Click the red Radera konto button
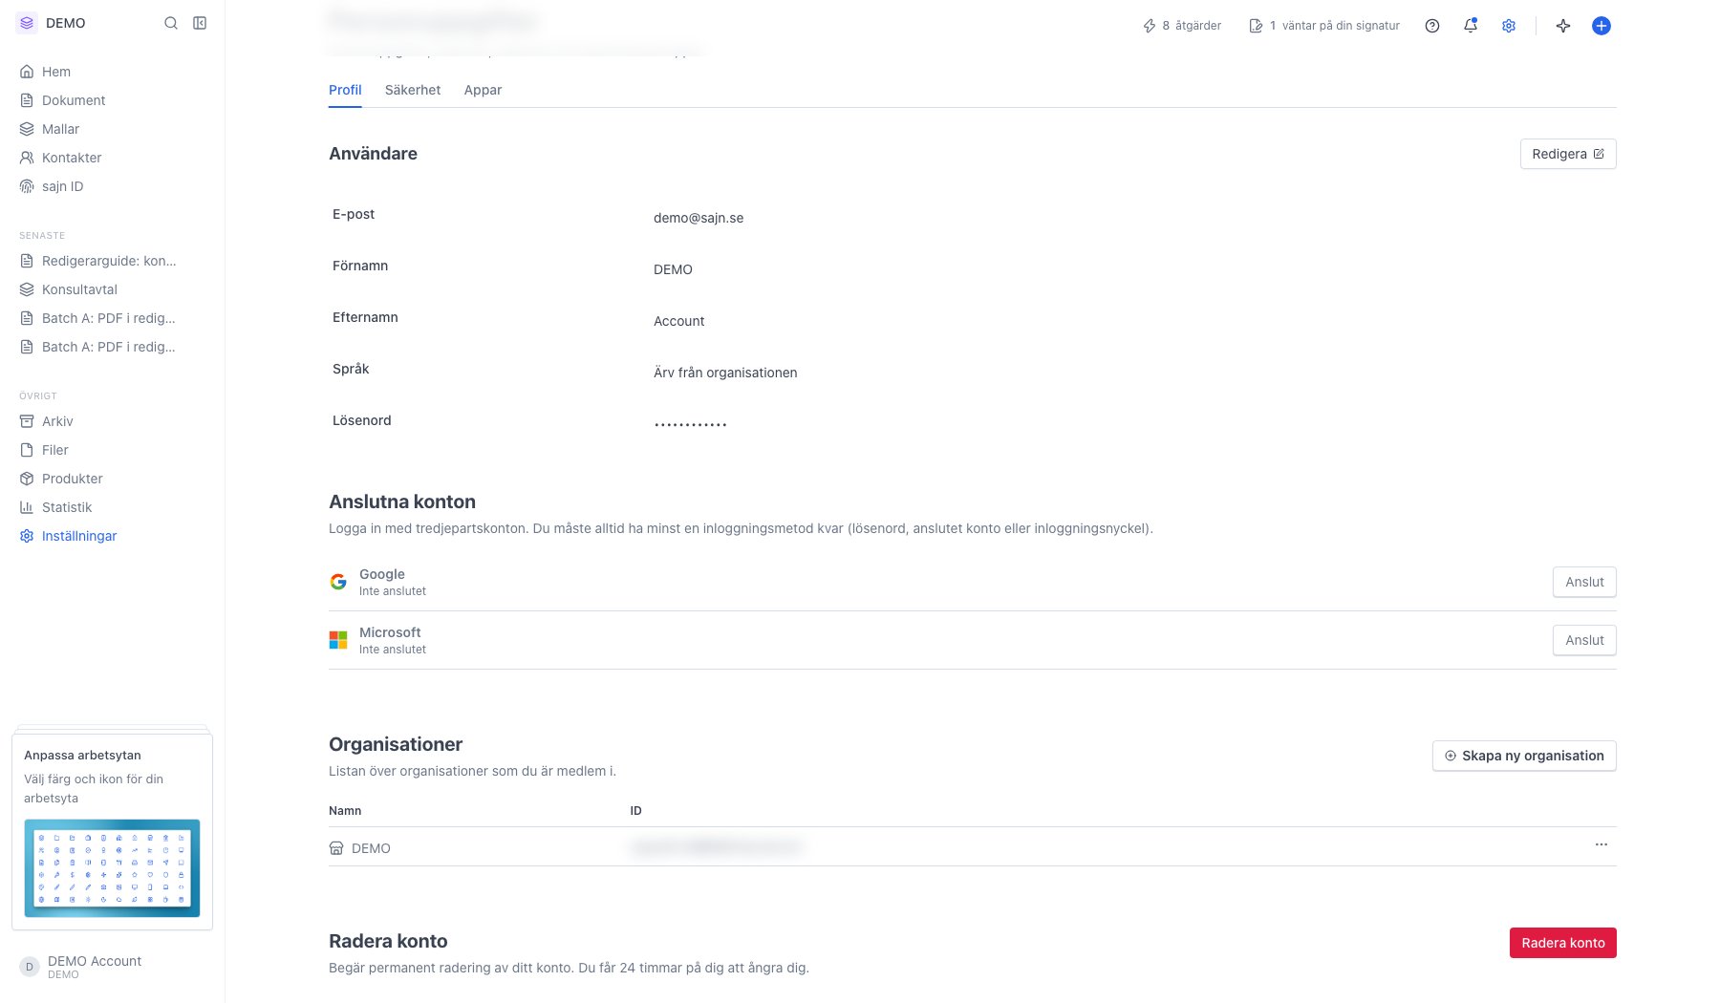Screen dimensions: 1720x1003 point(1563,943)
